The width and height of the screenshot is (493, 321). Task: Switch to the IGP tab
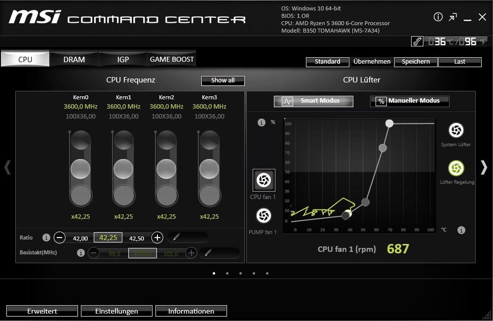click(123, 59)
